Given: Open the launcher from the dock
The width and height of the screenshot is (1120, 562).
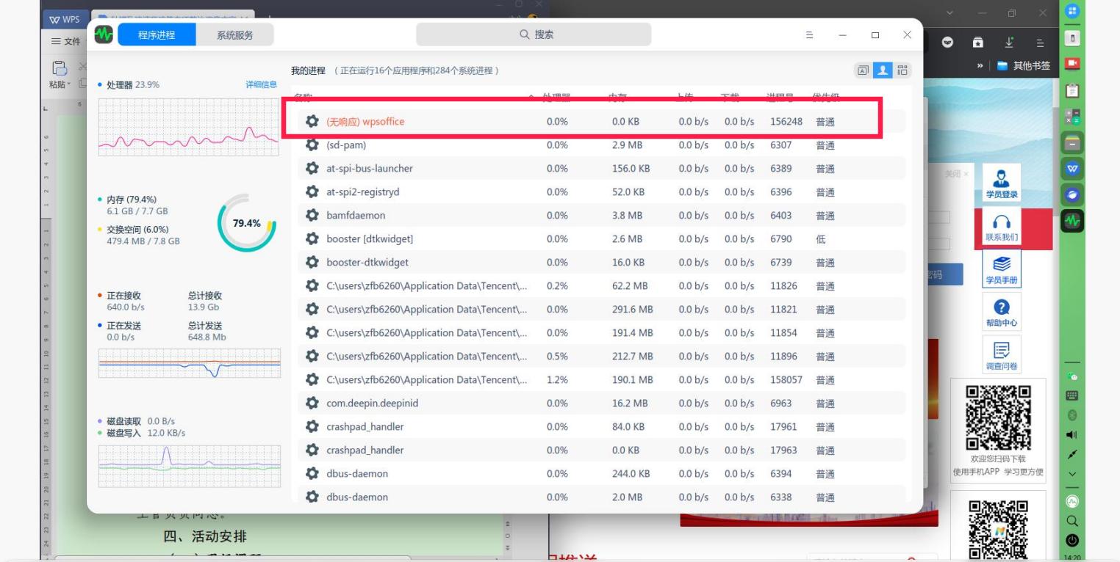Looking at the screenshot, I should [x=1071, y=11].
